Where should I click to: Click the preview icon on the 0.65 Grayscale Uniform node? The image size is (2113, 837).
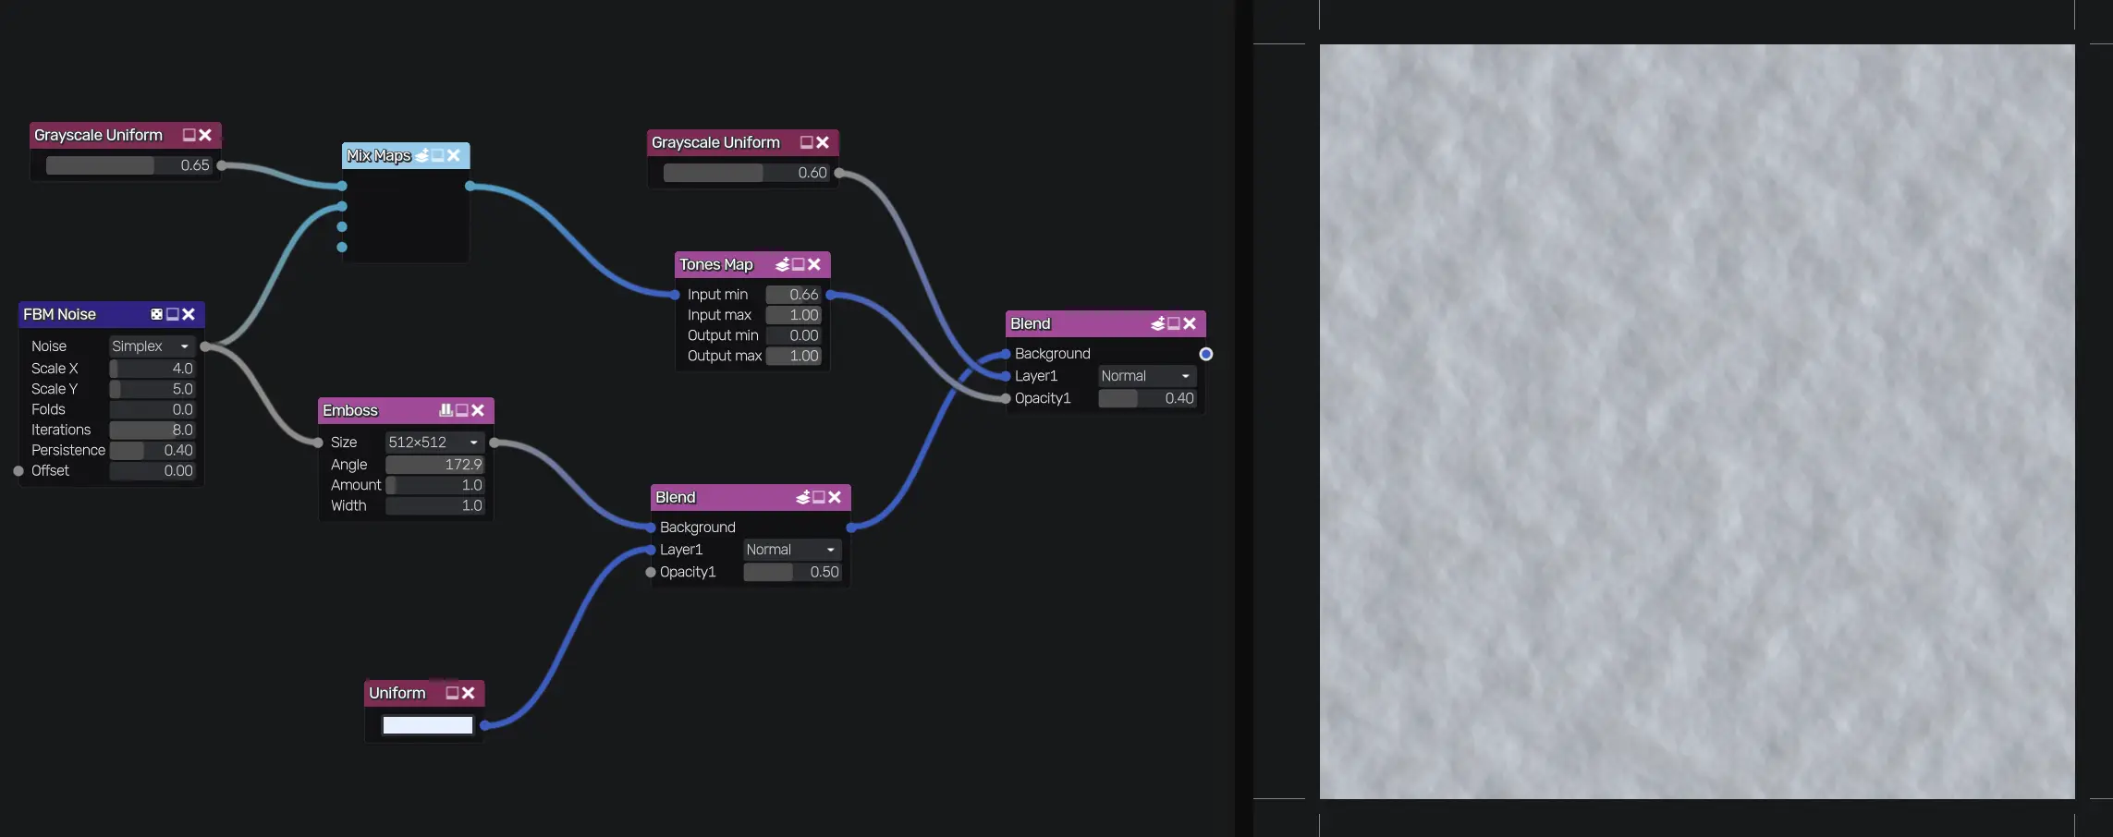pos(189,135)
